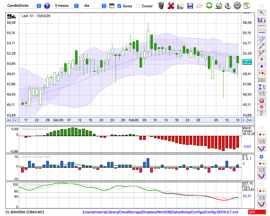Click the green plus red arrow tool
The width and height of the screenshot is (270, 216).
pyautogui.click(x=262, y=73)
